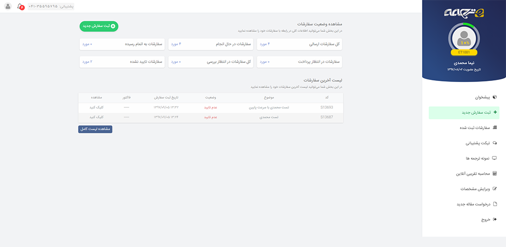The image size is (506, 247).
Task: Open the سفارشات به اتمام رسیده card
Action: [122, 44]
